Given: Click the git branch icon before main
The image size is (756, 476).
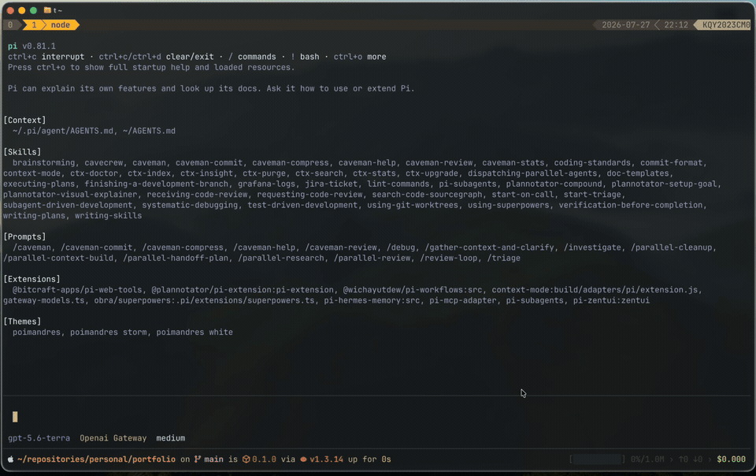Looking at the screenshot, I should point(197,459).
